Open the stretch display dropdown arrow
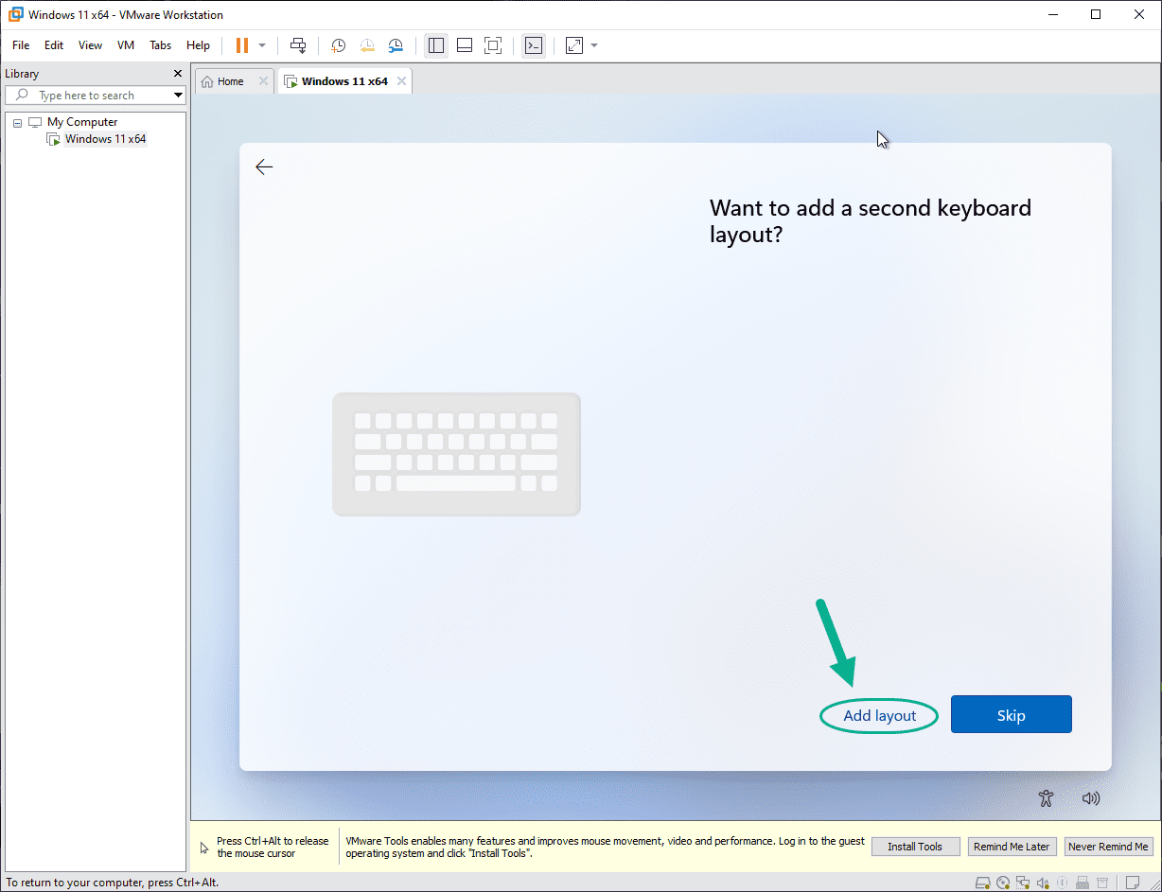Image resolution: width=1162 pixels, height=892 pixels. [x=594, y=45]
